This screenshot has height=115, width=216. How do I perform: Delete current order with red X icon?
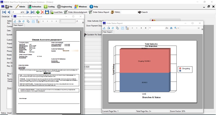42,12
